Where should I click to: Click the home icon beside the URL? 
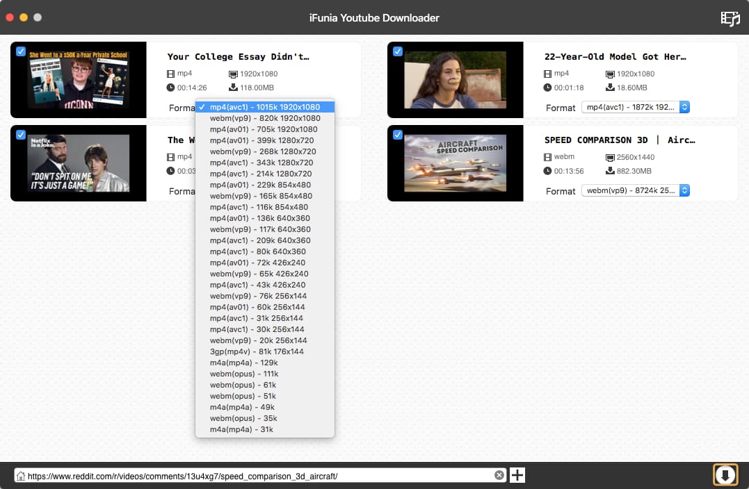pos(21,476)
